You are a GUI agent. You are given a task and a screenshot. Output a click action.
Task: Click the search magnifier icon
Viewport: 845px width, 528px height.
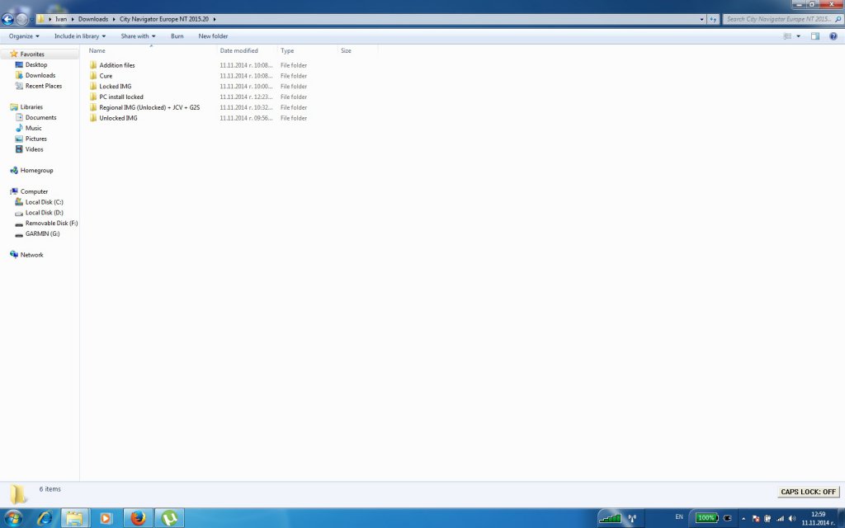(838, 19)
